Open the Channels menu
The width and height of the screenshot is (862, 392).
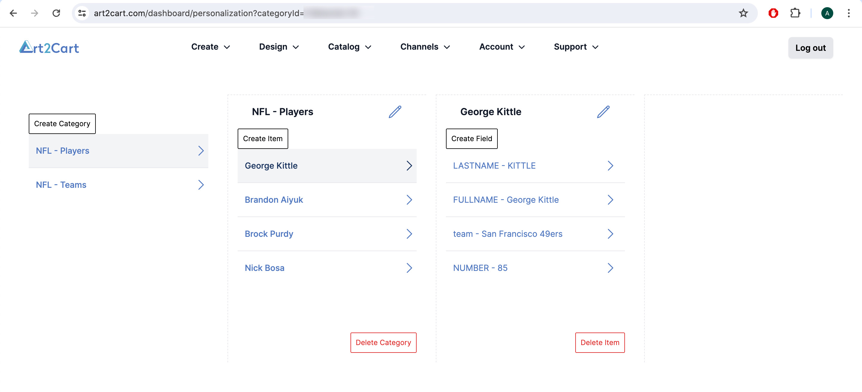(x=425, y=47)
